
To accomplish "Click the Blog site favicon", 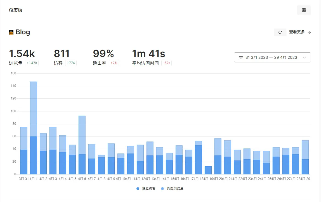I will pos(11,32).
